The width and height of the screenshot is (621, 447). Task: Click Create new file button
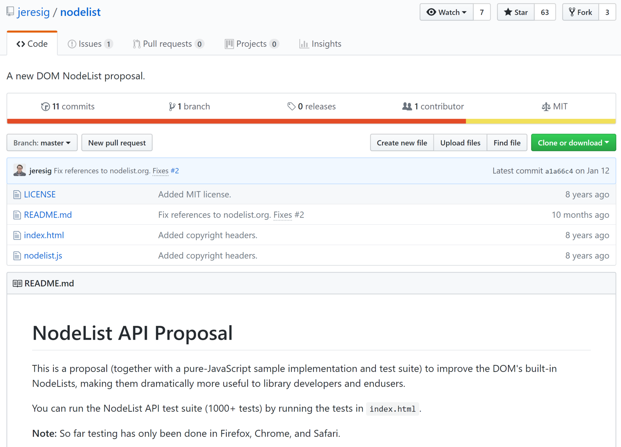pyautogui.click(x=402, y=143)
